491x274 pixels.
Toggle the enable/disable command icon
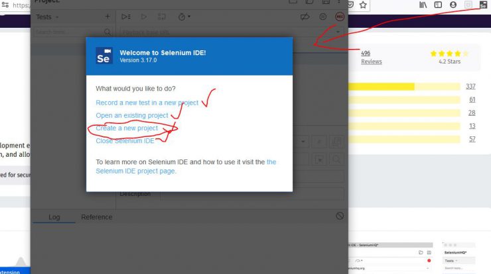(x=319, y=142)
